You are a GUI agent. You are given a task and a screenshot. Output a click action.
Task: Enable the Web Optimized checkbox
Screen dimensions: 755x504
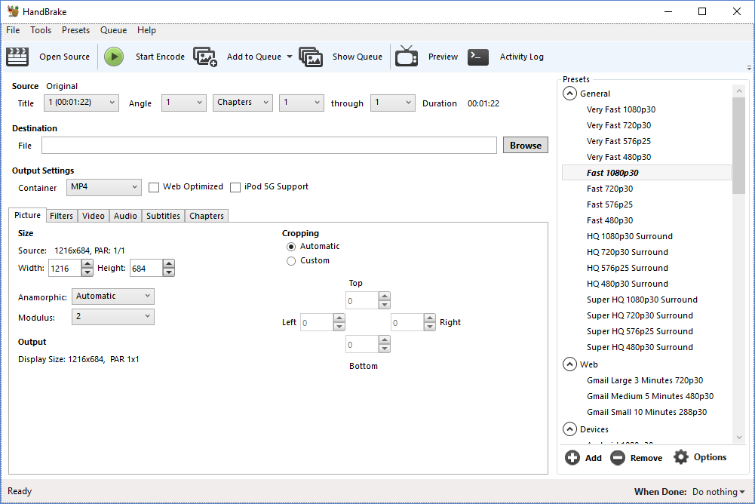click(154, 187)
